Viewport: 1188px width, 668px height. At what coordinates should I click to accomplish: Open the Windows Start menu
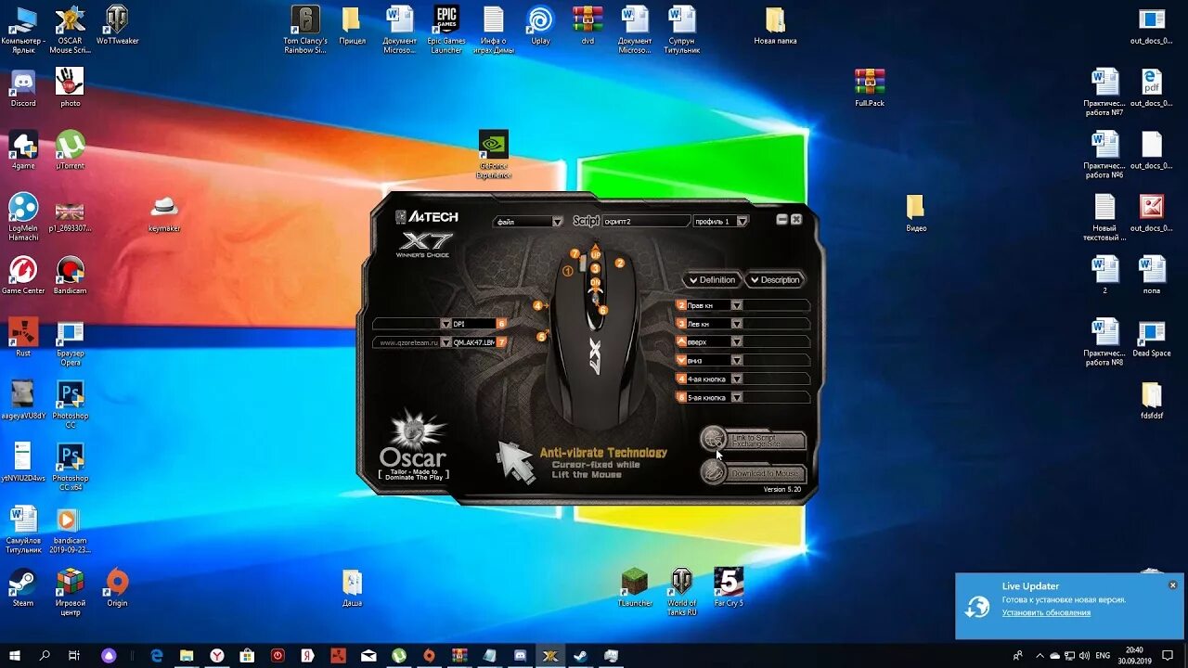[16, 655]
